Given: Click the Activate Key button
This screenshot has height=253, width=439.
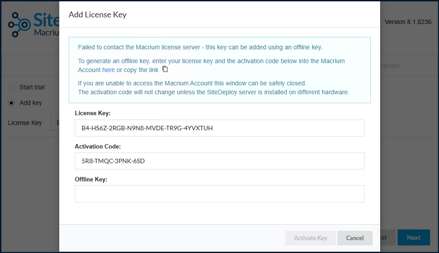Looking at the screenshot, I should tap(311, 238).
